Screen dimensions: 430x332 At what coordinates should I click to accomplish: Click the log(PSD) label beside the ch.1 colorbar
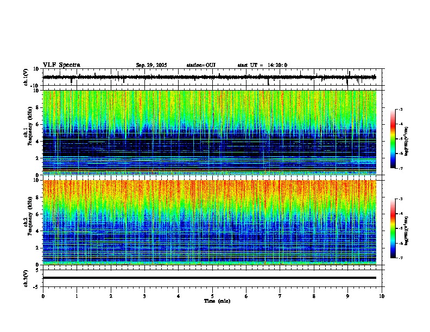point(407,141)
